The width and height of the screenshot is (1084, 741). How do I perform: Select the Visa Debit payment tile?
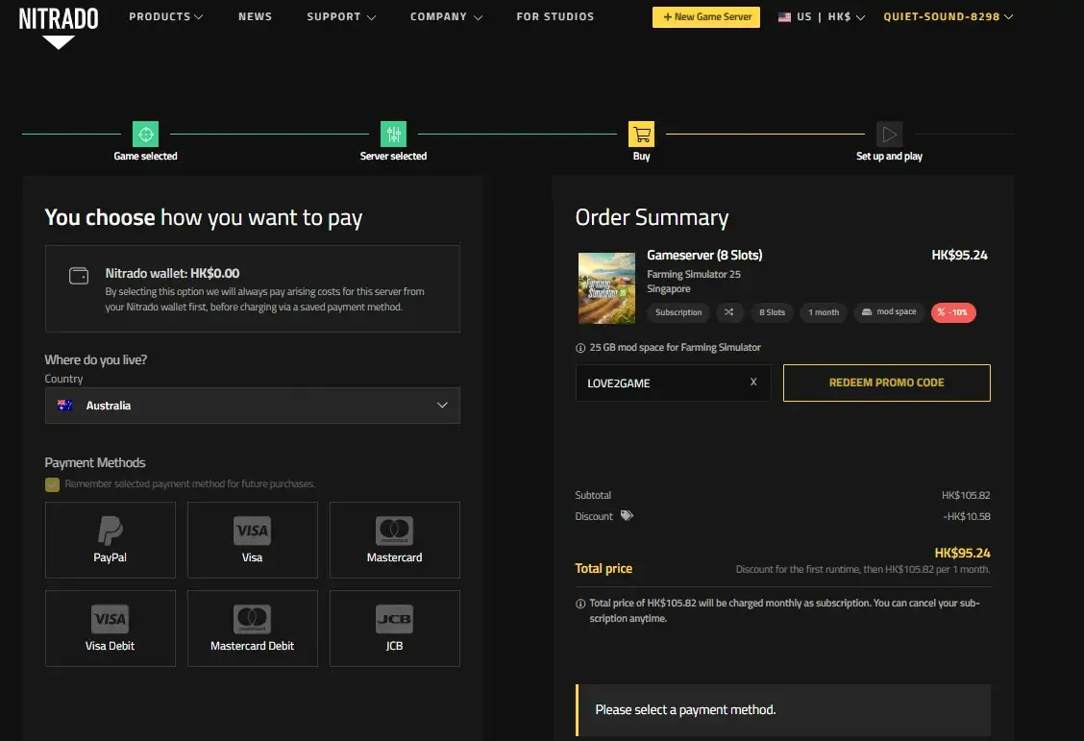coord(111,628)
